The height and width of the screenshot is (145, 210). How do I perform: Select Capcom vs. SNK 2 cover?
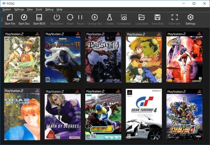click(184, 57)
